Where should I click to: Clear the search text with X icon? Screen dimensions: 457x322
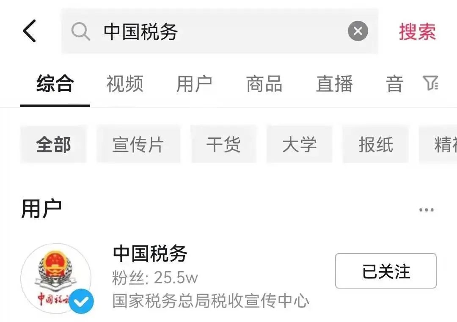pyautogui.click(x=358, y=31)
